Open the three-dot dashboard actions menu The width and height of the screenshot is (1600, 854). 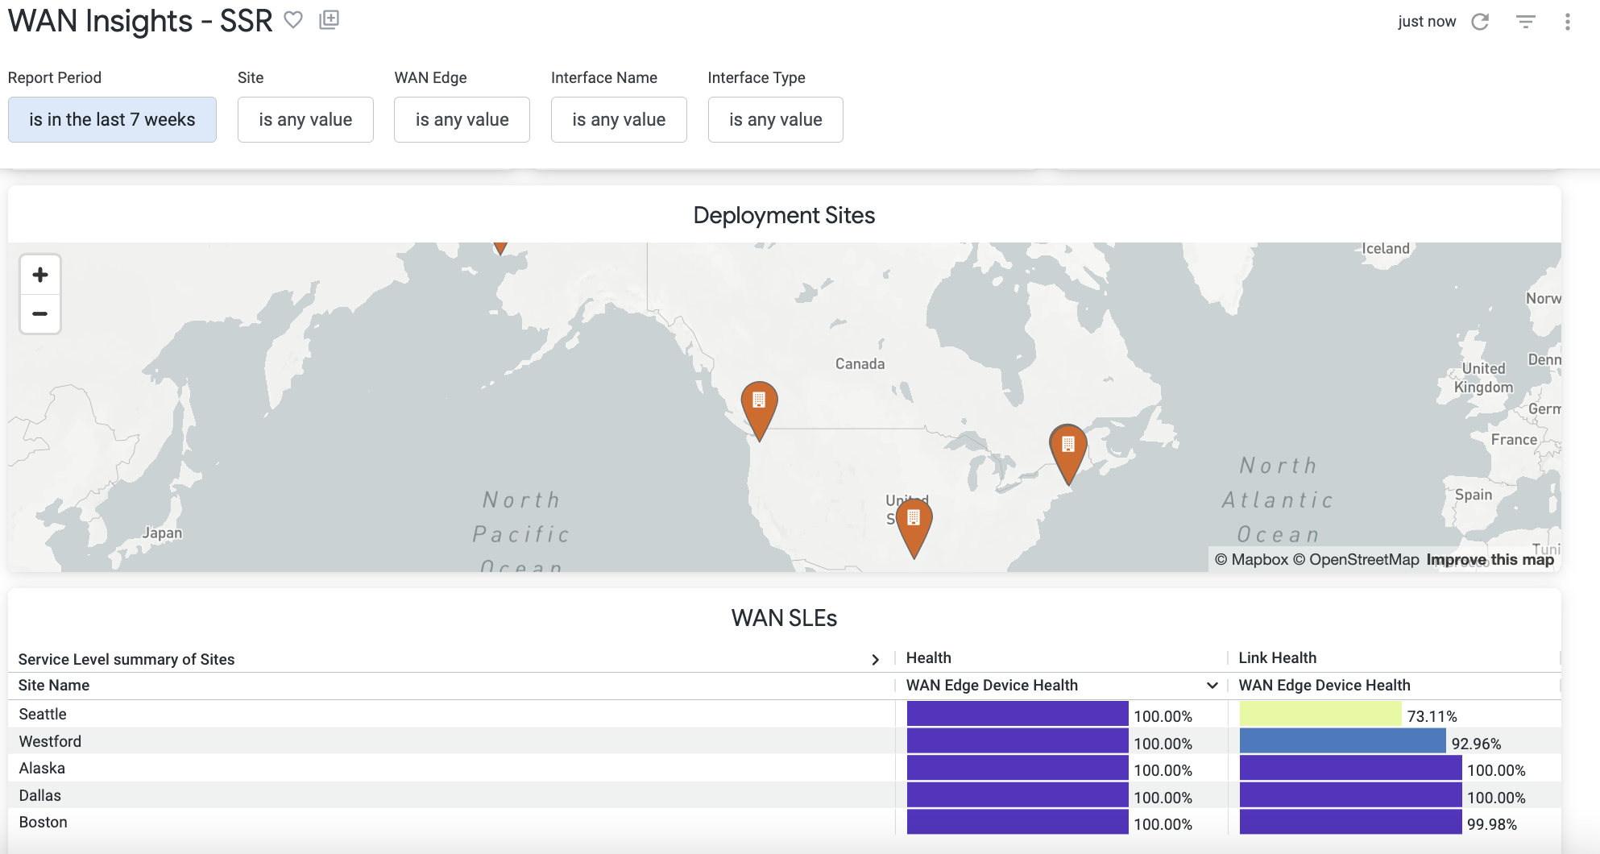[1567, 22]
